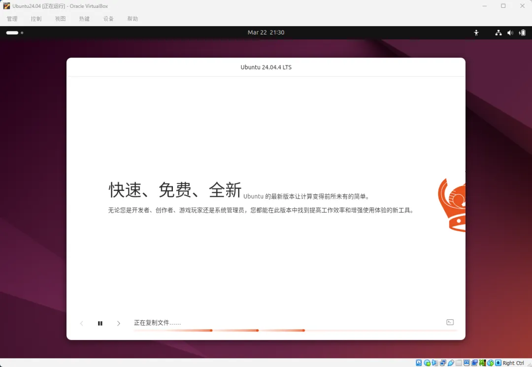
Task: Click the VirtualBox mouse integration status icon
Action: [490, 363]
